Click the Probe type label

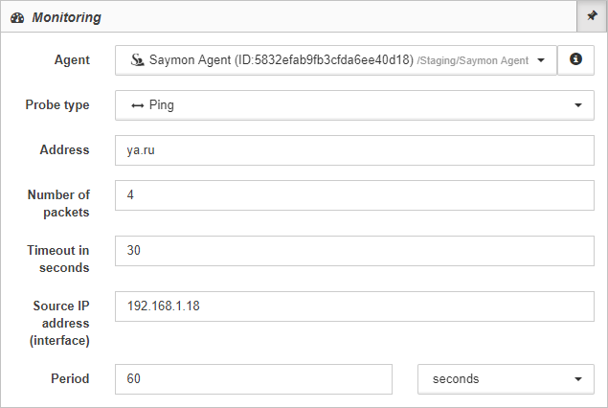click(57, 105)
